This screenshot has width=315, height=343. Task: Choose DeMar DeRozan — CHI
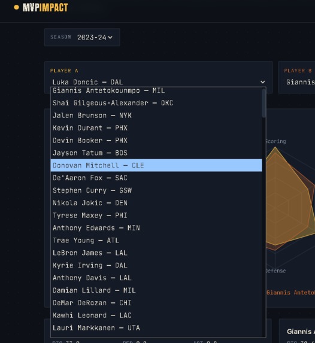coord(156,302)
